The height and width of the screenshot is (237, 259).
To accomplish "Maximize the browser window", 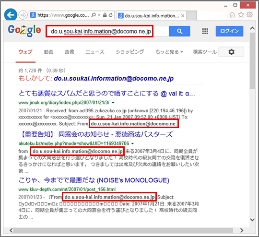I will pyautogui.click(x=235, y=5).
